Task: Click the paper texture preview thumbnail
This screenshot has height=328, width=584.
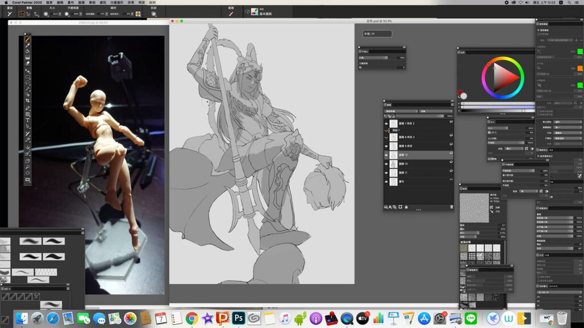Action: point(474,208)
